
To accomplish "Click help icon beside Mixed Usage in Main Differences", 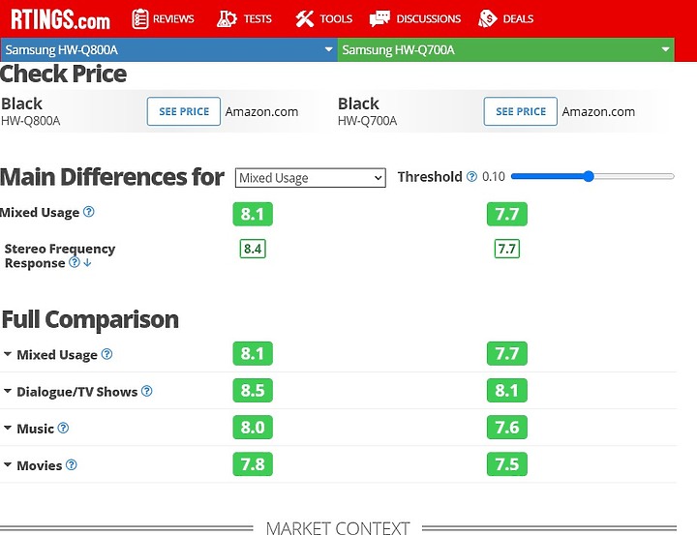I will point(89,212).
